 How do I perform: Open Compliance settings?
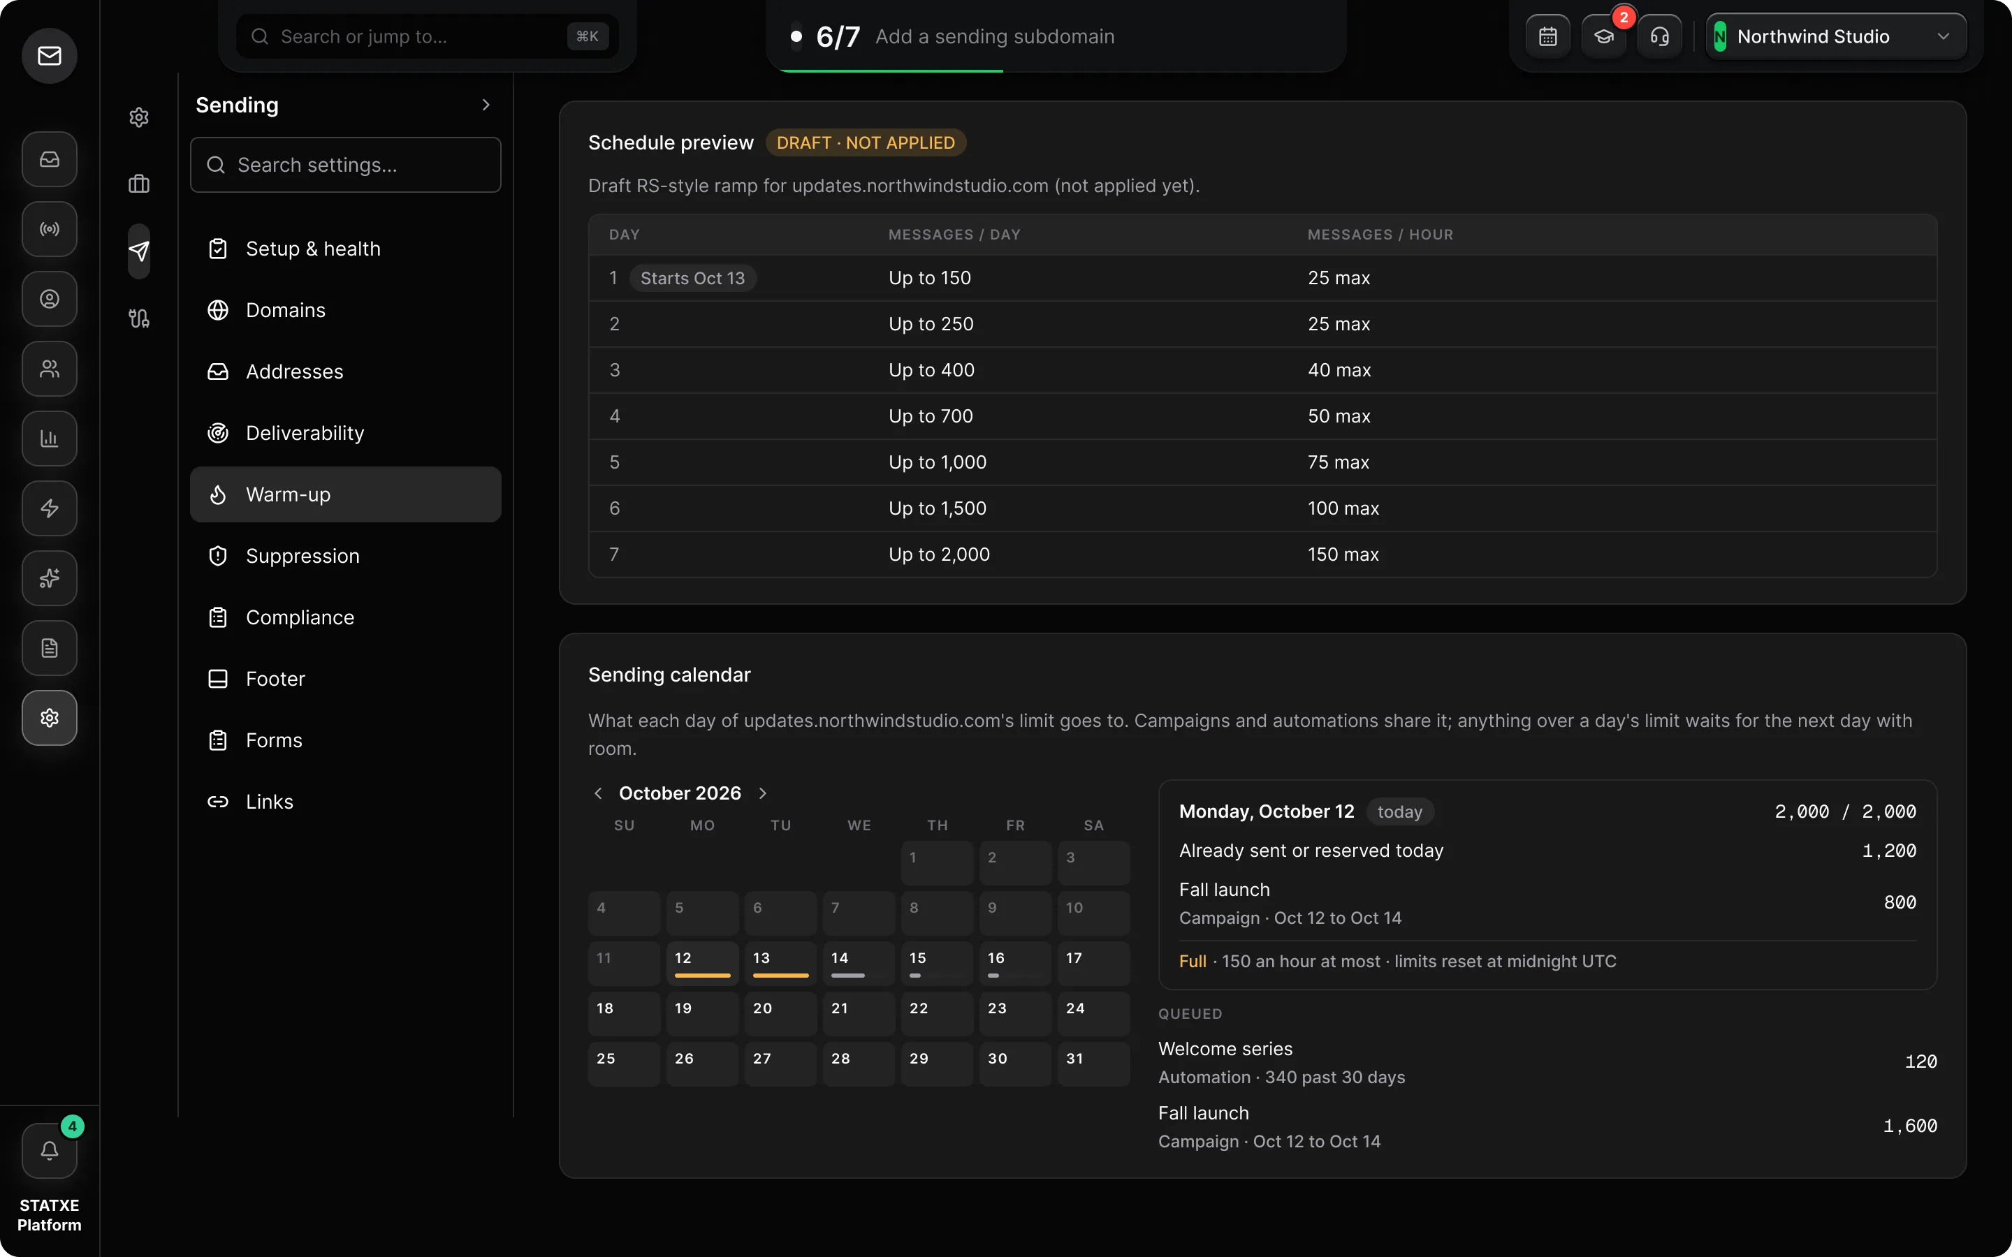[x=345, y=618]
